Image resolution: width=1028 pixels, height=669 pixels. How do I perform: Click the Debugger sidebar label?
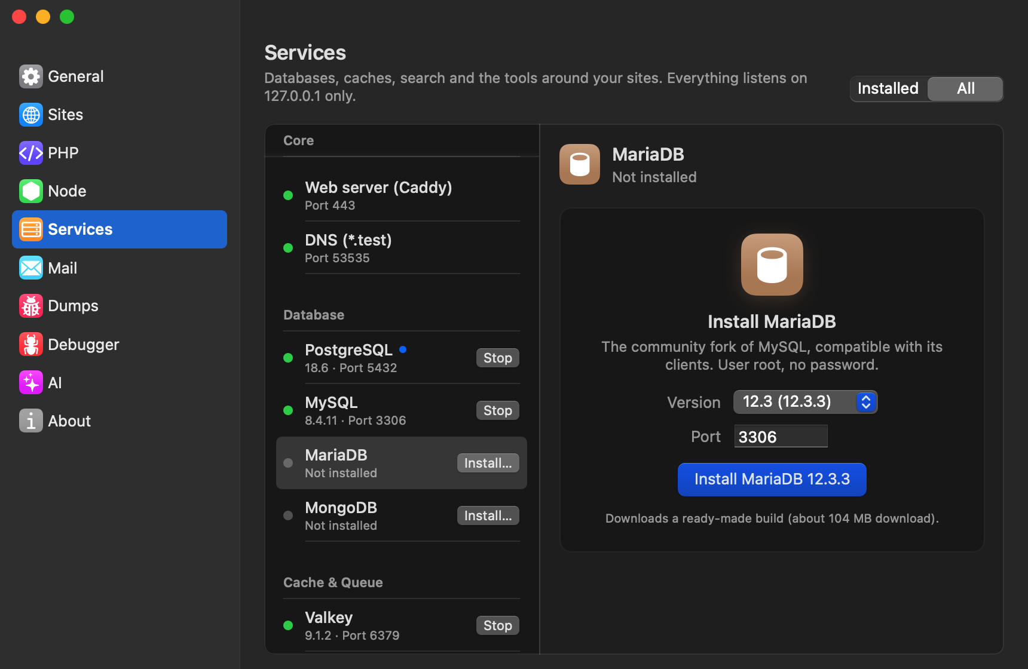click(84, 345)
